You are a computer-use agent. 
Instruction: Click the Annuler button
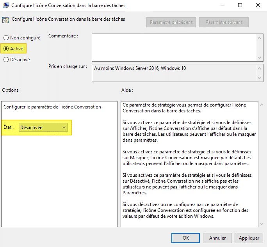coord(217,238)
